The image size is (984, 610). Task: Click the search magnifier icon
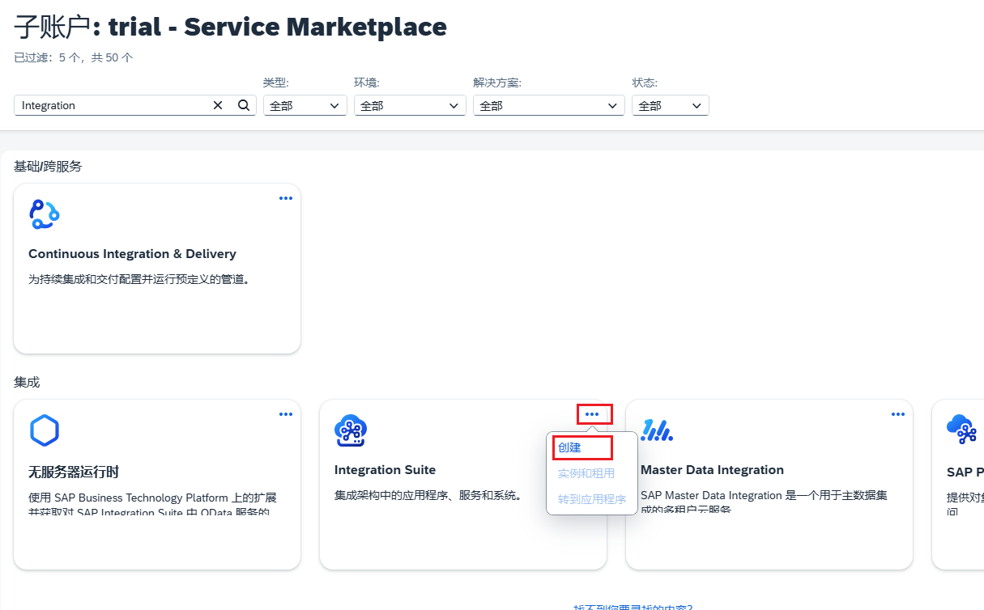(x=242, y=105)
